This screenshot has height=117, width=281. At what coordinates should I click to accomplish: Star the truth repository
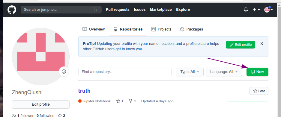(x=259, y=91)
